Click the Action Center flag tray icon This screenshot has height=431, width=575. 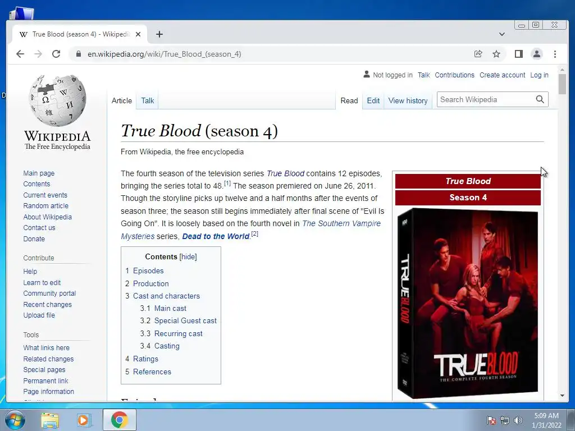click(x=491, y=420)
